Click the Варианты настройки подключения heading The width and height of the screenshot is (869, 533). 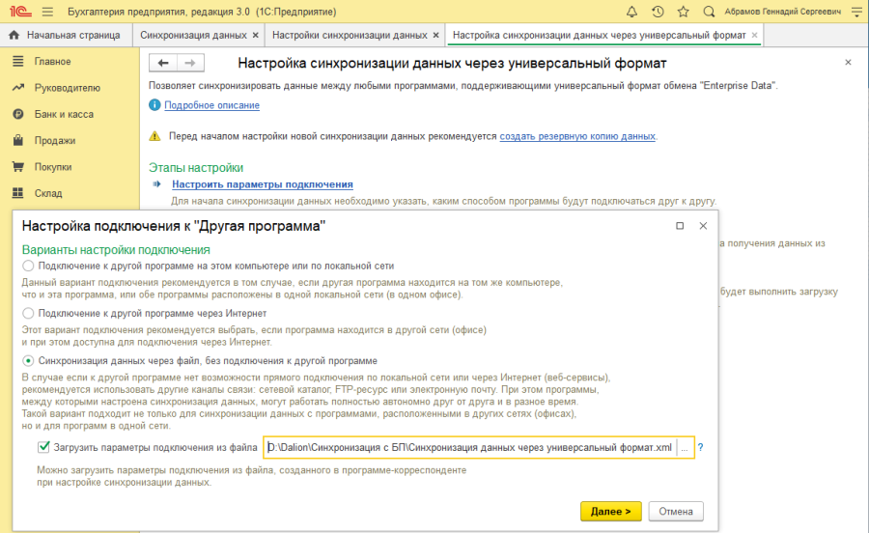116,250
